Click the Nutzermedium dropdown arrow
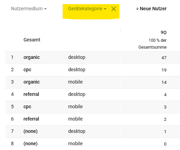 click(45, 9)
